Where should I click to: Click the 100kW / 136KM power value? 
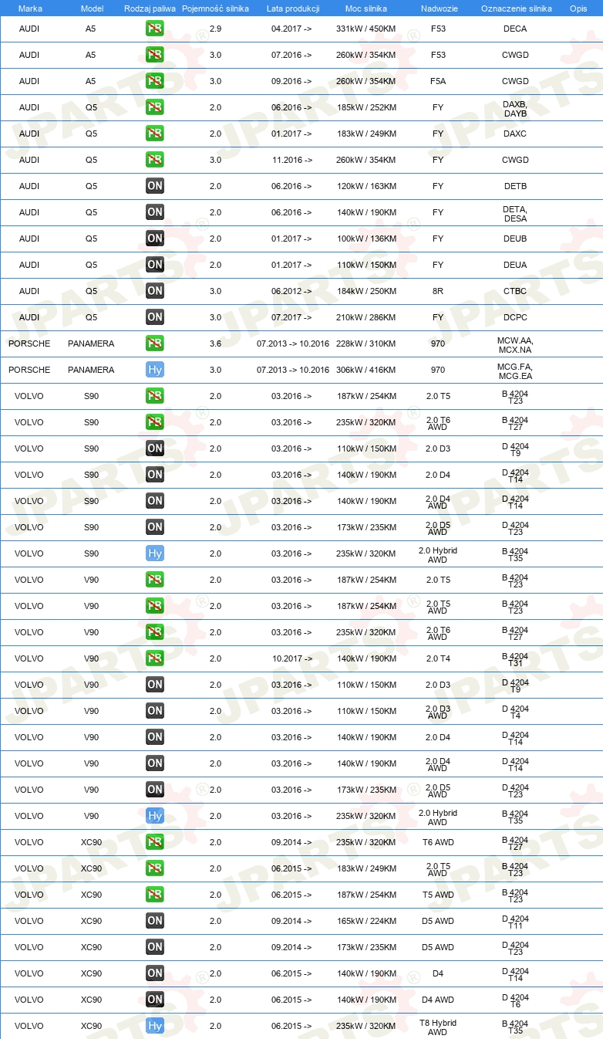pos(366,239)
